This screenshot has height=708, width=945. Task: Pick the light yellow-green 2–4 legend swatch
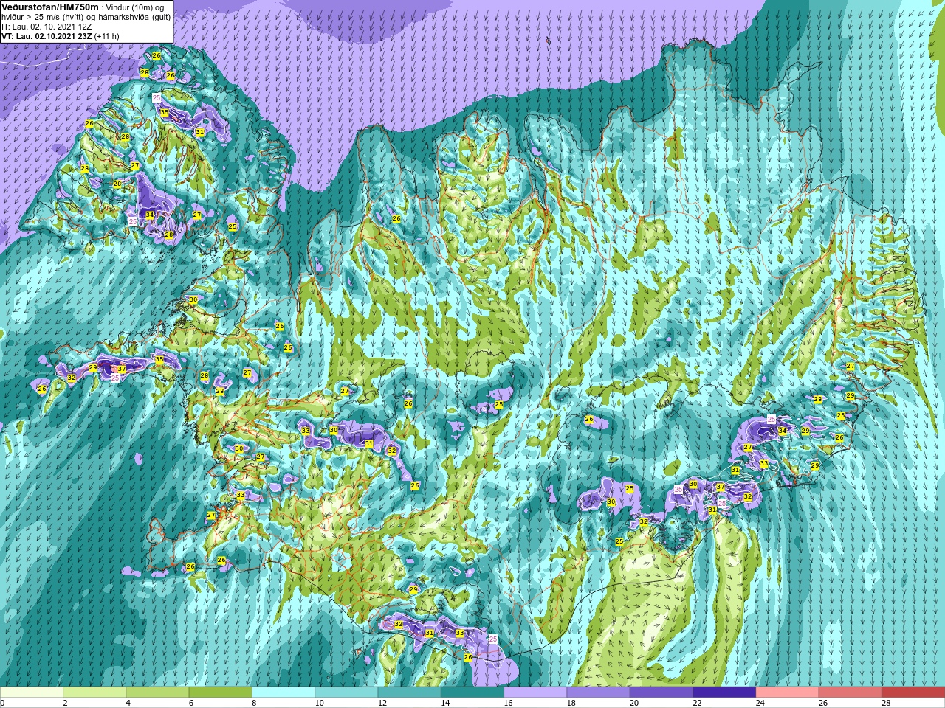tap(94, 693)
